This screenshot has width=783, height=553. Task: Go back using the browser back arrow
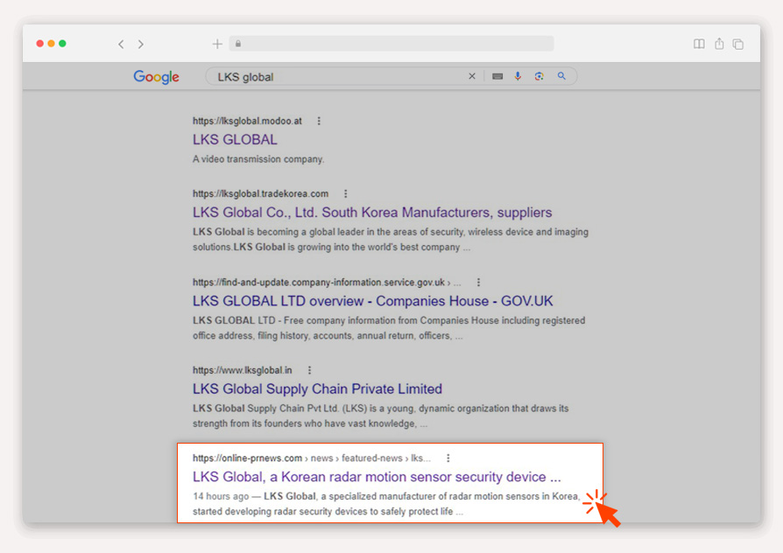(x=121, y=45)
